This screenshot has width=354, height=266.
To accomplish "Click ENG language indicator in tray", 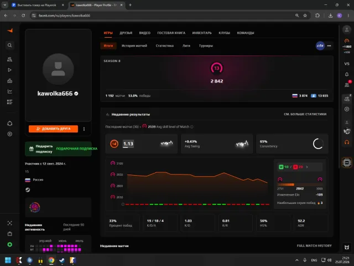I will [x=314, y=260].
